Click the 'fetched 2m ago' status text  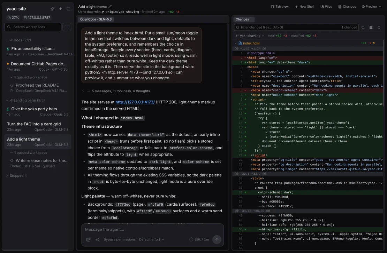click(x=153, y=12)
